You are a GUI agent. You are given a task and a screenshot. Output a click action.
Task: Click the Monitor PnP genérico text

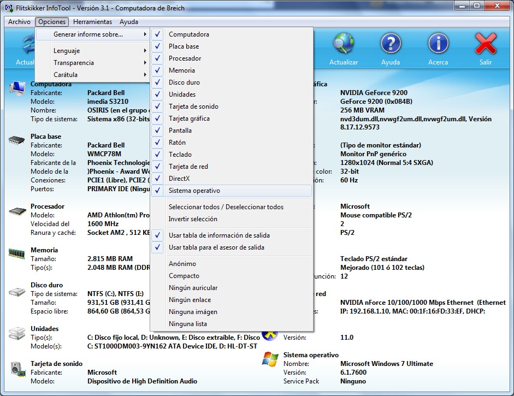(373, 153)
